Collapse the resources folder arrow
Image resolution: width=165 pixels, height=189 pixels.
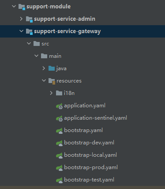pos(44,80)
